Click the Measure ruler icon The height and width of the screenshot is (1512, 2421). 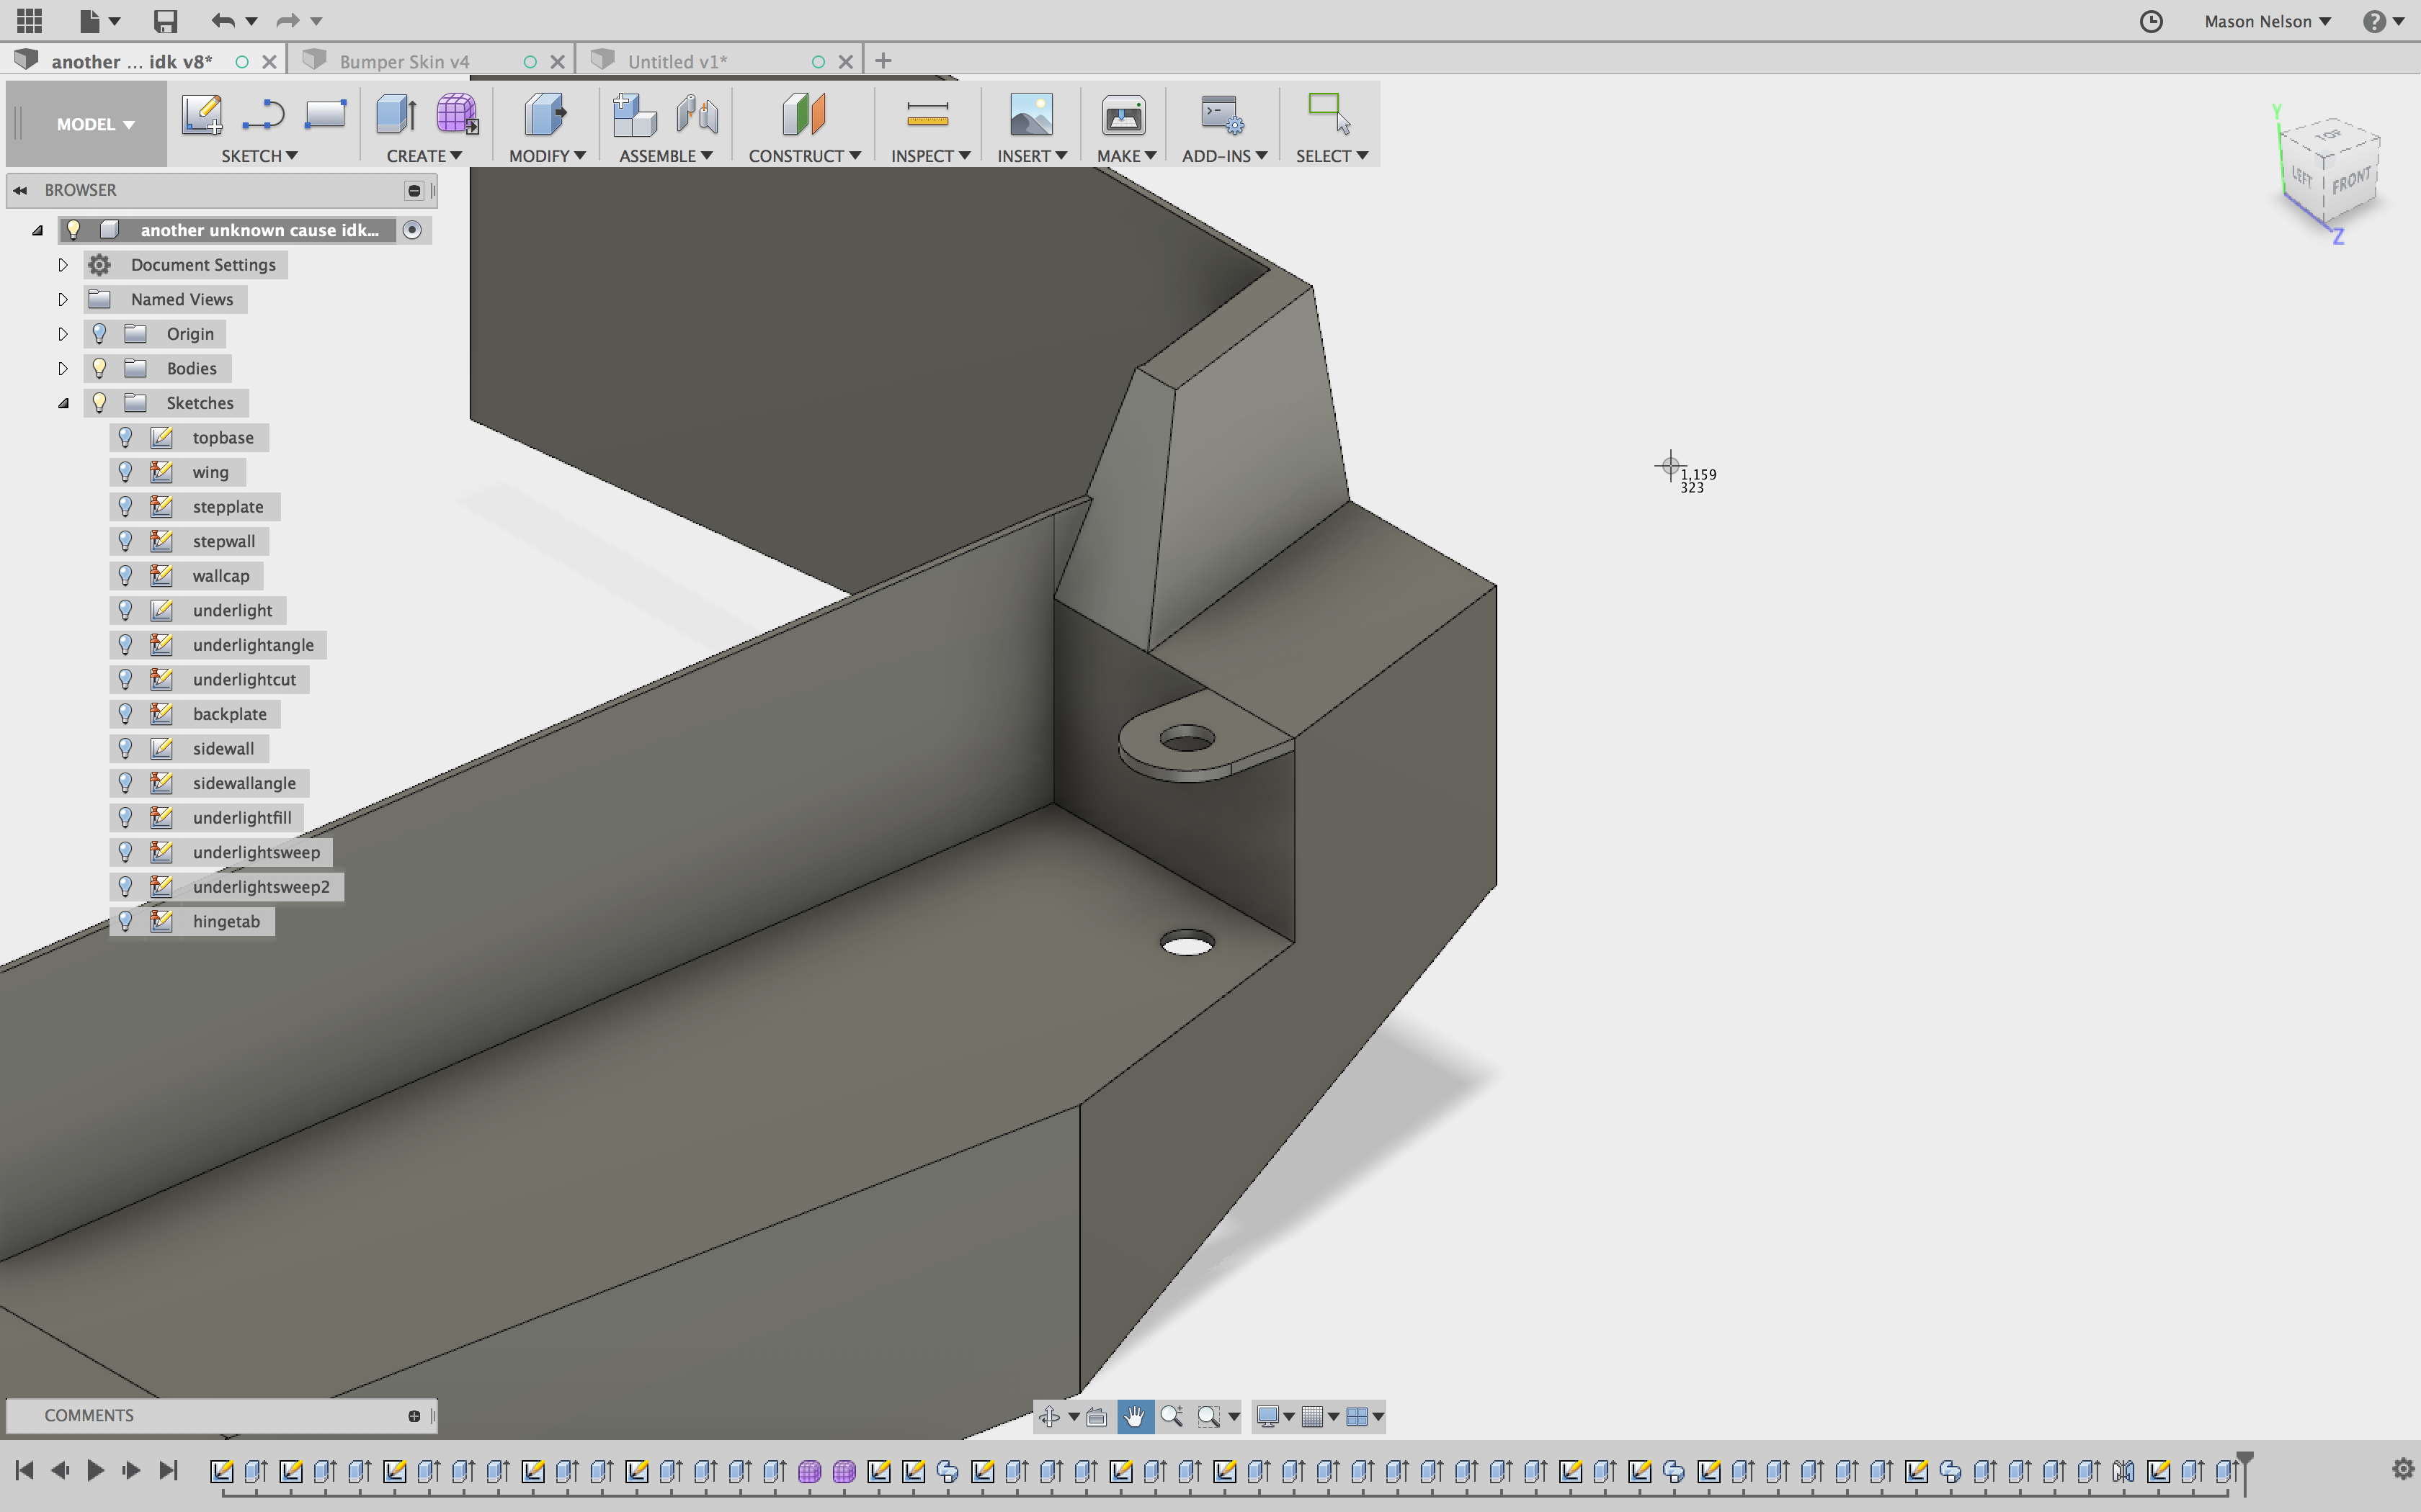point(927,115)
